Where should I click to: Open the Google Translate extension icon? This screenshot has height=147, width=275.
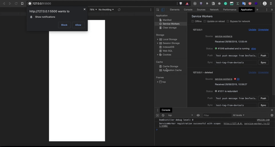[x=244, y=3]
